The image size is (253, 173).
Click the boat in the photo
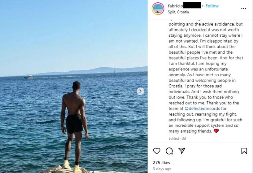(x=29, y=77)
